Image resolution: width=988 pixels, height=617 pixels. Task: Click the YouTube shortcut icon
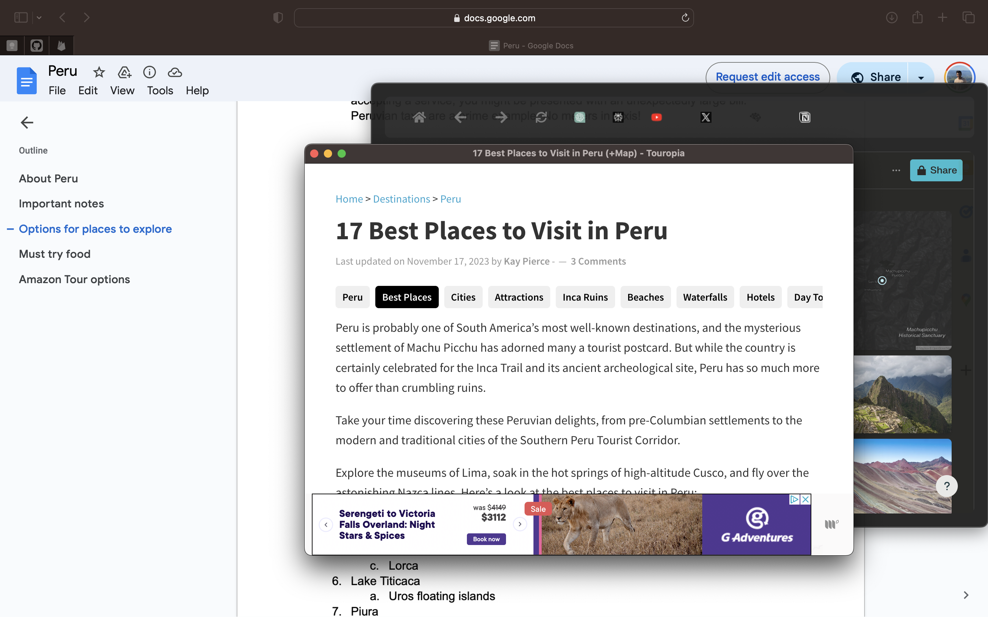click(x=656, y=118)
